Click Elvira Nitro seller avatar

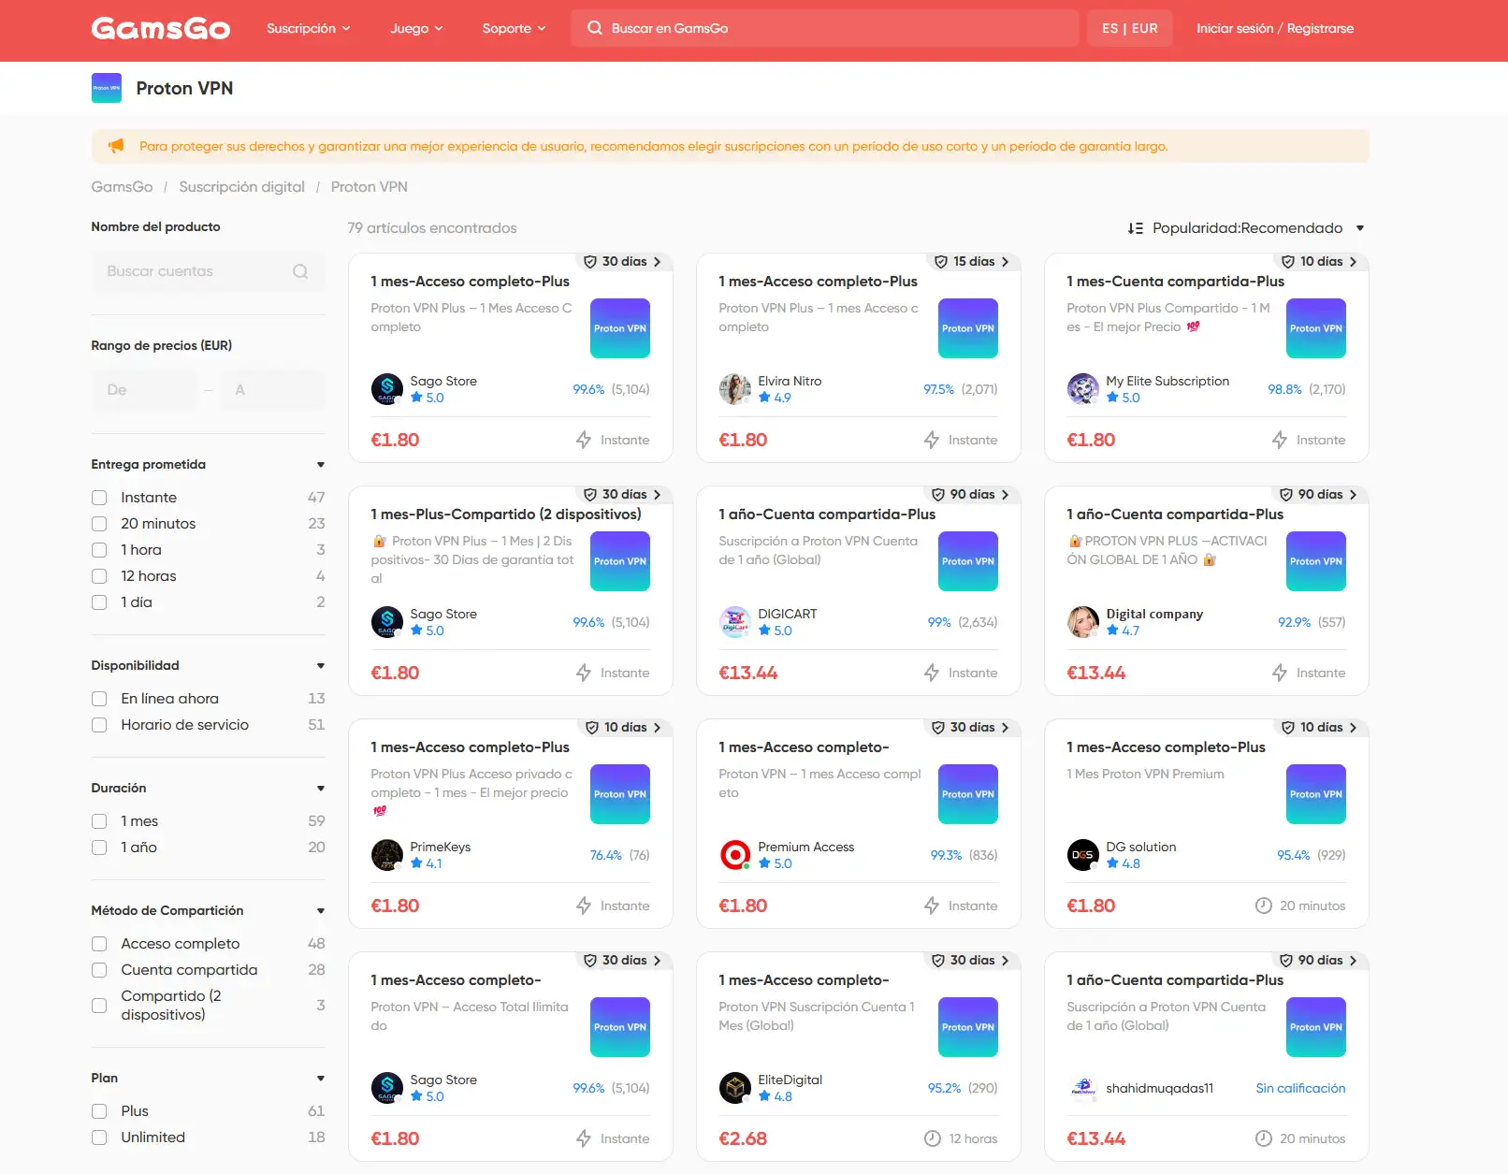735,389
